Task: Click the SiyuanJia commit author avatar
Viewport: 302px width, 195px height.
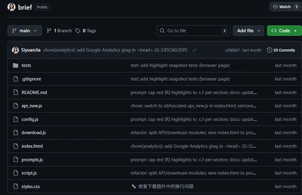Action: (x=15, y=50)
